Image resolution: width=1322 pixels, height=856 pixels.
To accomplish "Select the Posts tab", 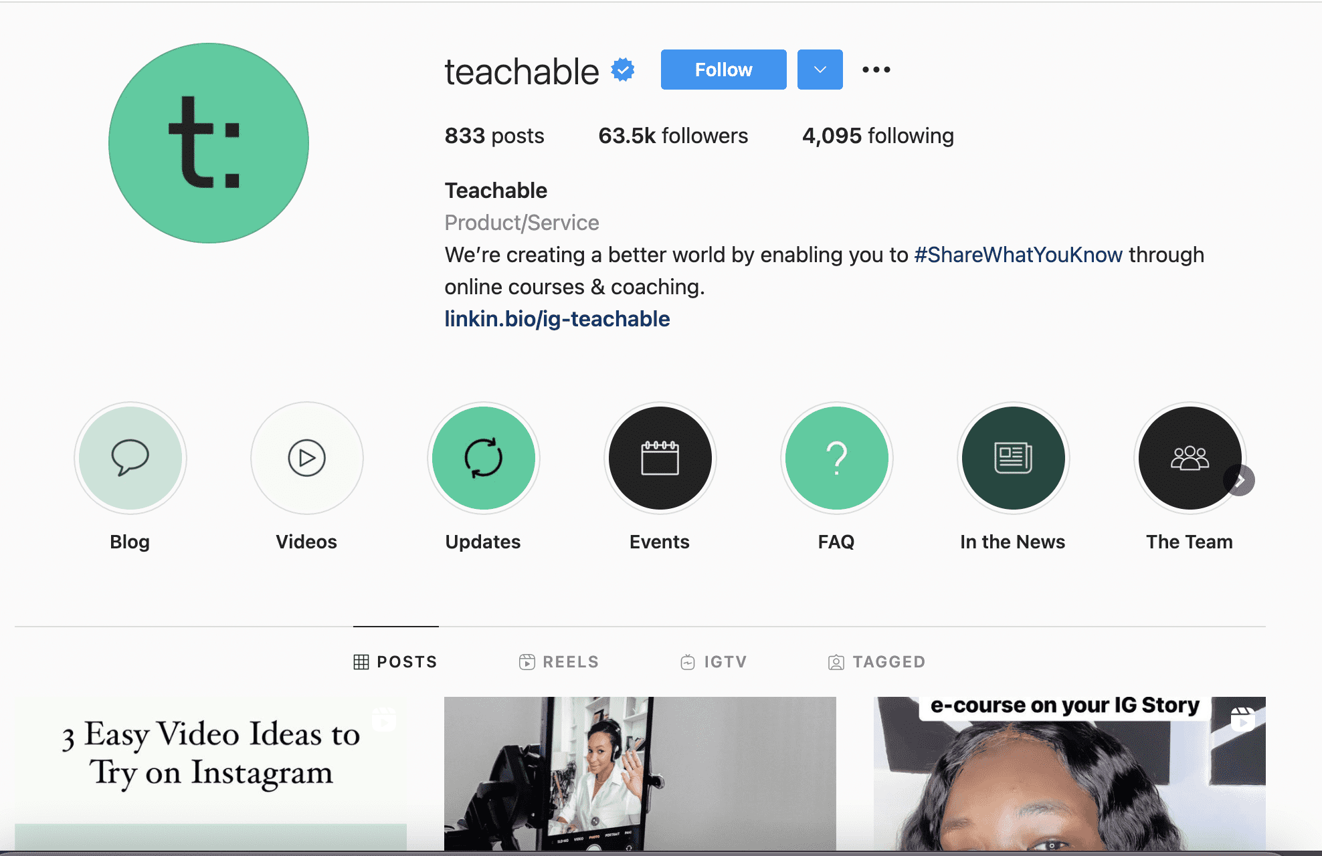I will [x=395, y=662].
